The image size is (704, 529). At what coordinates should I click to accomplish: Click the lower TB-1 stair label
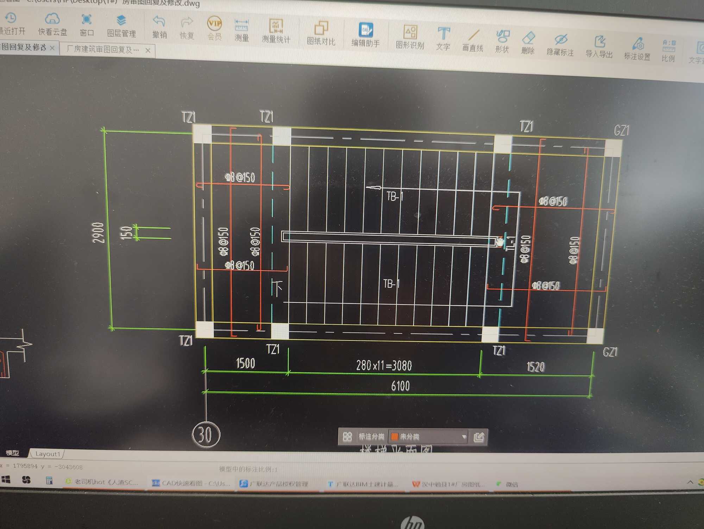[x=391, y=283]
